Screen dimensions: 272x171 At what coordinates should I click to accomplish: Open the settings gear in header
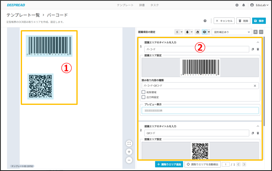237,5
